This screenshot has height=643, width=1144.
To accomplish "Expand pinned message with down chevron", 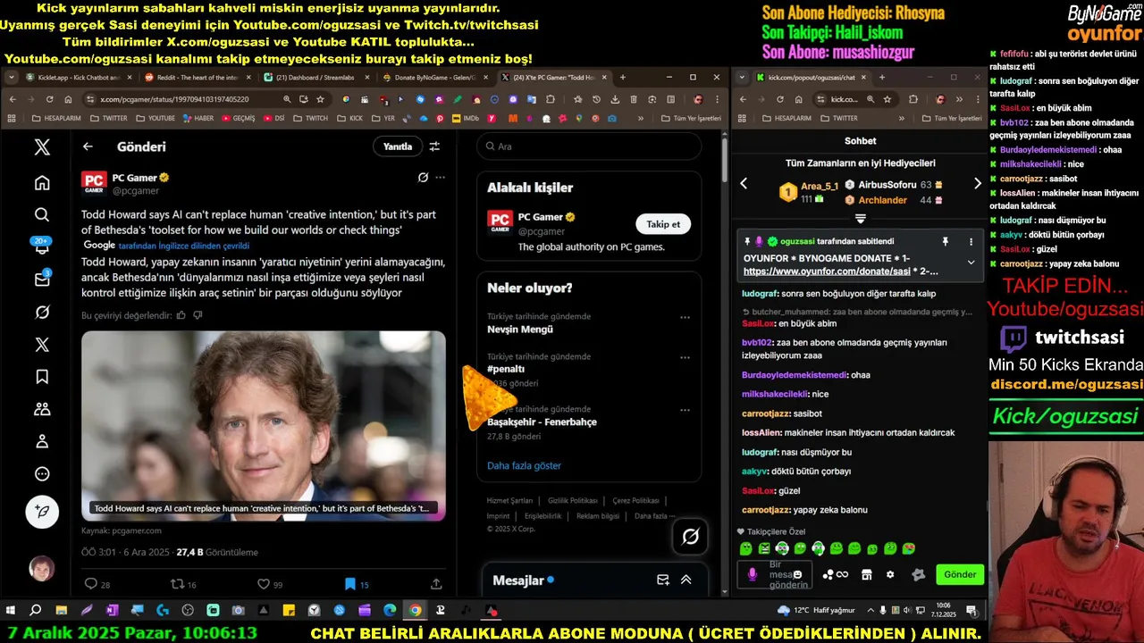I will 971,262.
